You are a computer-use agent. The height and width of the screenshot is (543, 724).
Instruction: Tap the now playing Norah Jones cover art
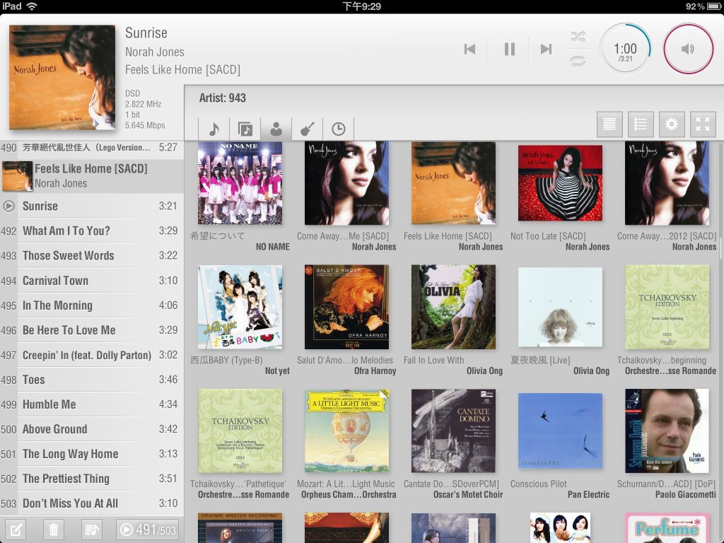coord(62,77)
